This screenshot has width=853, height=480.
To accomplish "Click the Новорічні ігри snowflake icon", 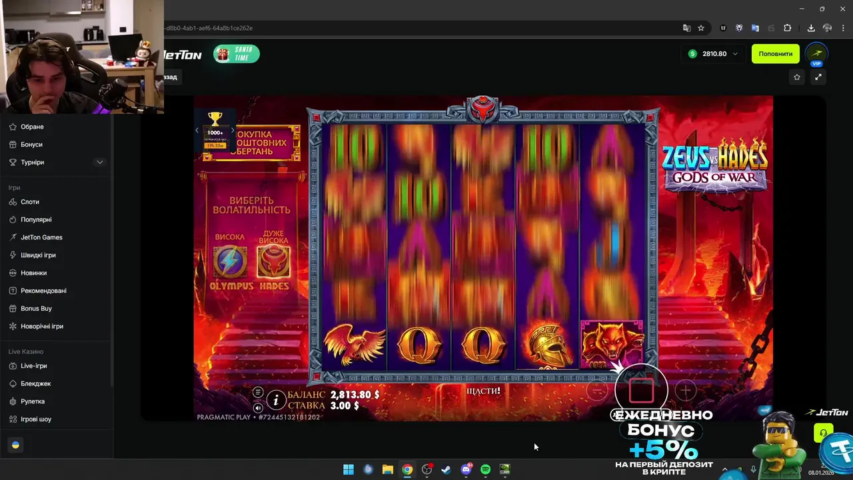I will [x=13, y=326].
